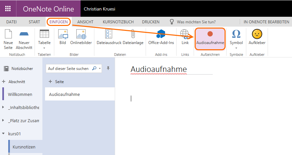292x155 pixels.
Task: Click the Neue Seite icon
Action: coord(8,34)
